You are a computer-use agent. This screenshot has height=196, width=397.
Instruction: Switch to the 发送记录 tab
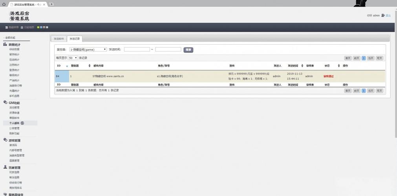coord(75,39)
